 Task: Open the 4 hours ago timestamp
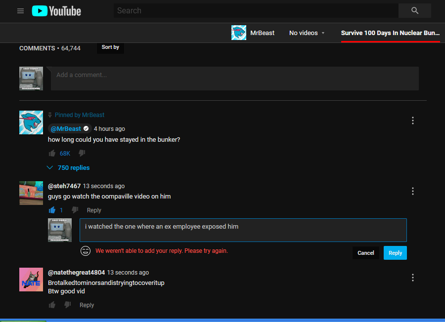click(x=109, y=129)
